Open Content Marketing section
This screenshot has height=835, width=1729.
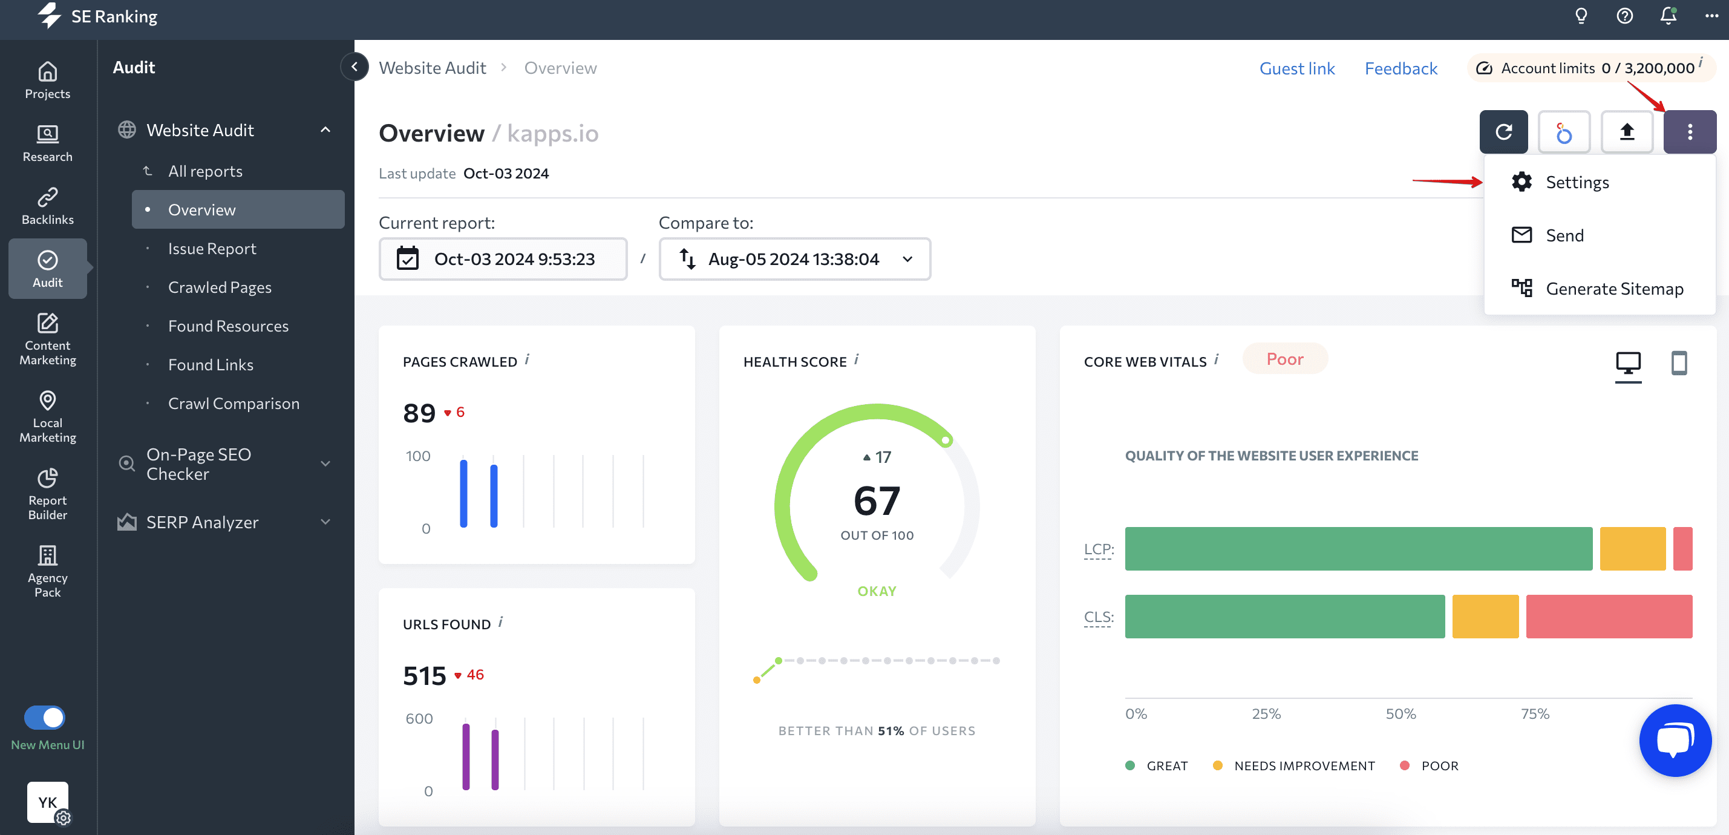(x=47, y=338)
